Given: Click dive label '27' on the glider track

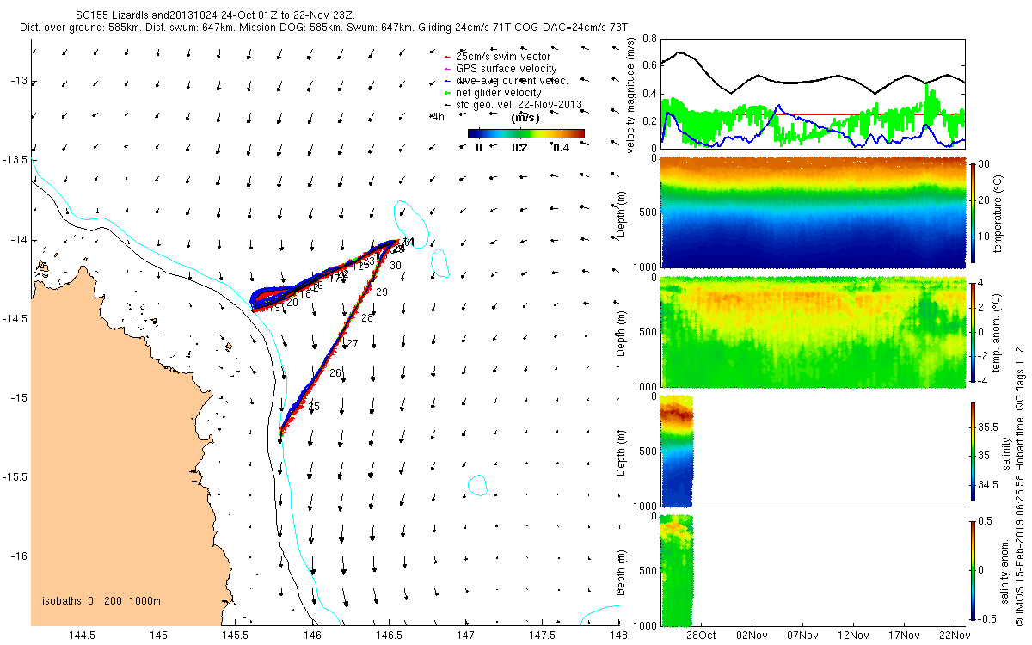Looking at the screenshot, I should 351,344.
